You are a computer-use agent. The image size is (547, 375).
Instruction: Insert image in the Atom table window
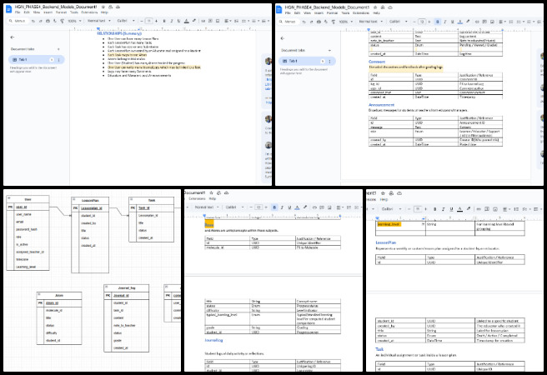point(329,207)
